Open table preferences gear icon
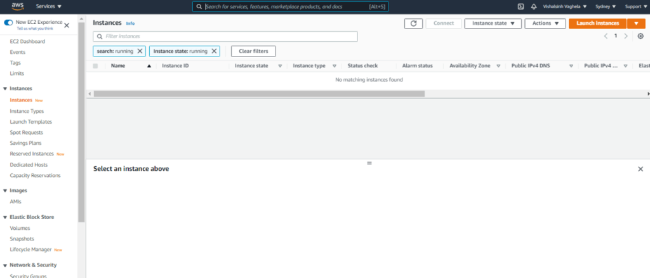The image size is (650, 278). pos(640,36)
